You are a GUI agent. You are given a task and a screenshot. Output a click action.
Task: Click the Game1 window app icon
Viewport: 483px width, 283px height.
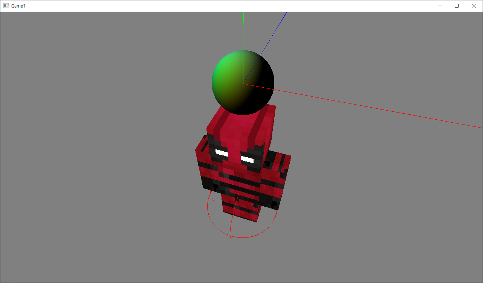pyautogui.click(x=6, y=6)
